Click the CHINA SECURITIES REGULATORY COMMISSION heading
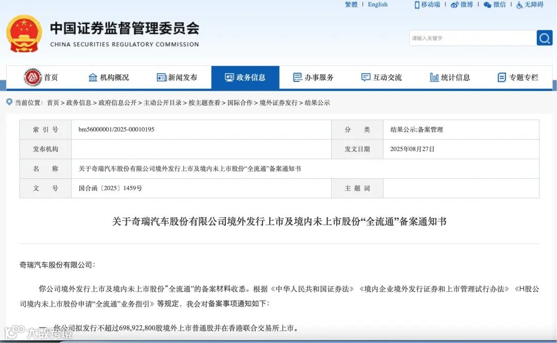The height and width of the screenshot is (343, 557). pos(124,44)
